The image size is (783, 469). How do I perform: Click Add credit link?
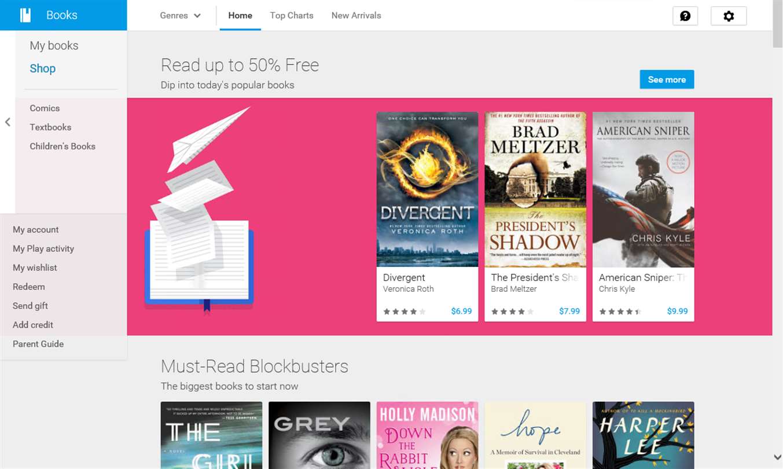tap(33, 325)
